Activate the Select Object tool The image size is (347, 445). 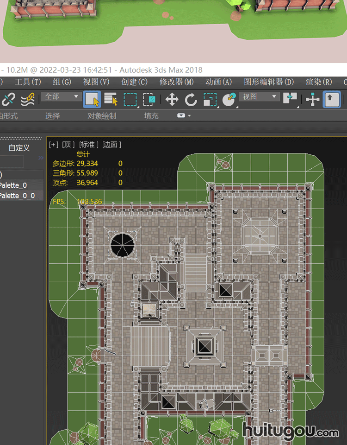92,99
